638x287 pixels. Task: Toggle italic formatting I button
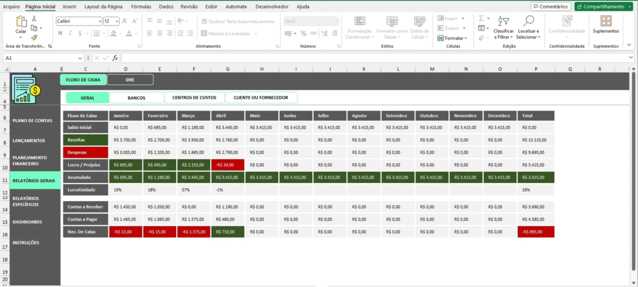pyautogui.click(x=69, y=34)
